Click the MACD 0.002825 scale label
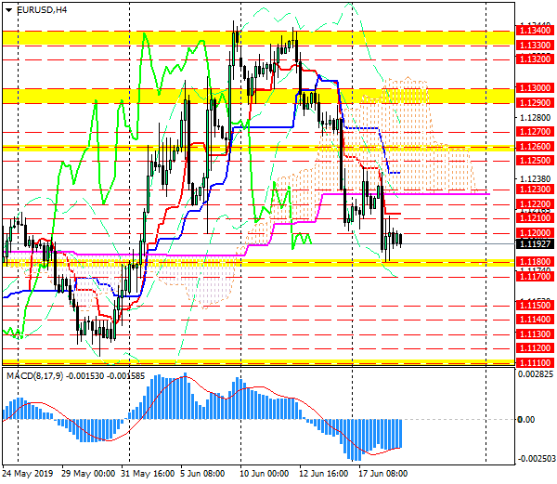The width and height of the screenshot is (557, 484). 536,373
